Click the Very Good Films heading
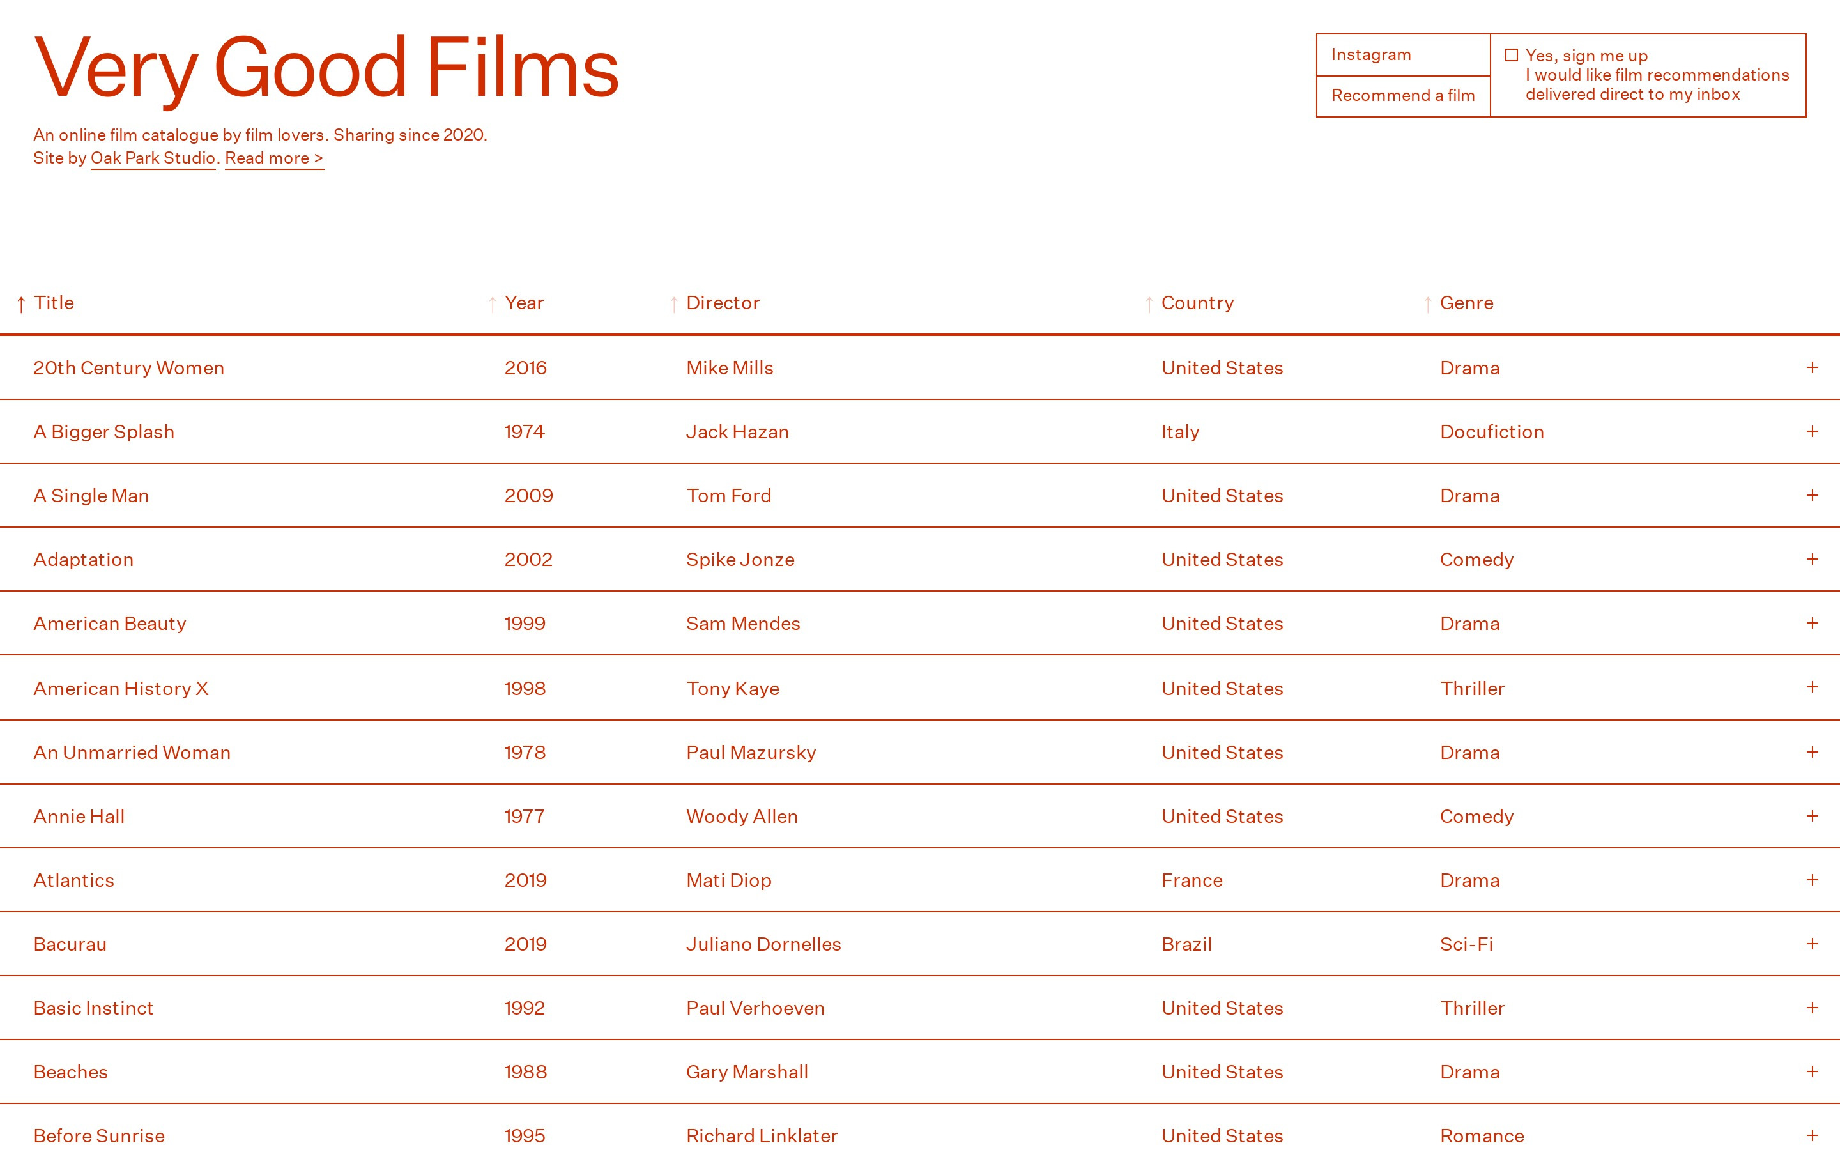Image resolution: width=1840 pixels, height=1150 pixels. 326,68
